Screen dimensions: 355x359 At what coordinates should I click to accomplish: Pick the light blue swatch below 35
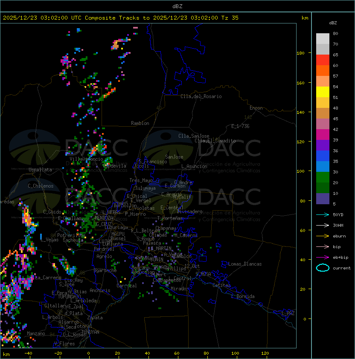(x=323, y=167)
